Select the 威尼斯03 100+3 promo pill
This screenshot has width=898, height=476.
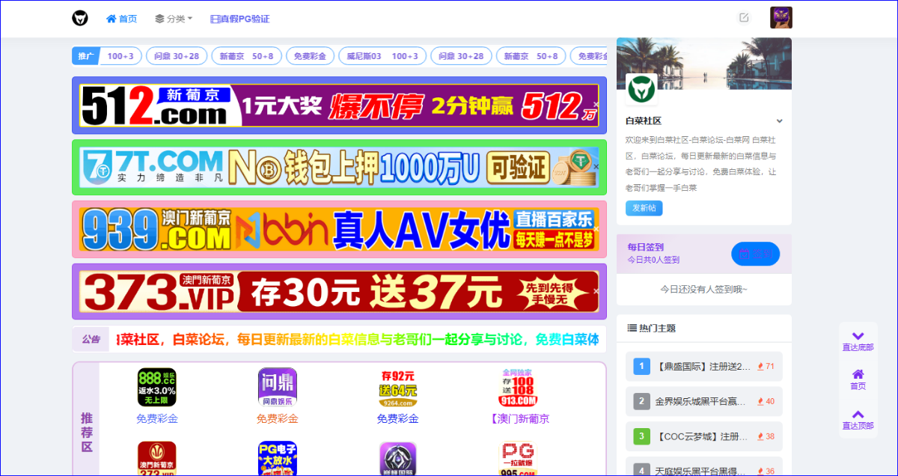coord(382,56)
